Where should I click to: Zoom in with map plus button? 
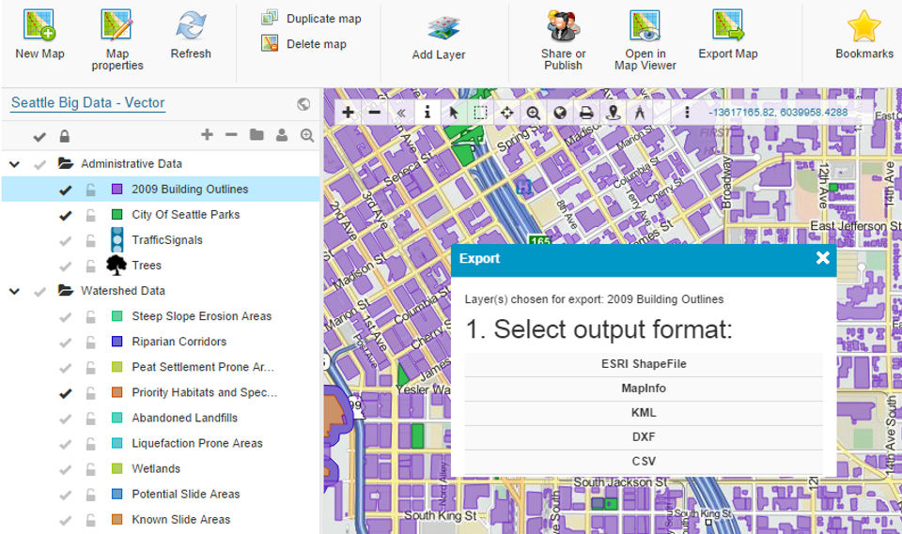click(x=348, y=112)
